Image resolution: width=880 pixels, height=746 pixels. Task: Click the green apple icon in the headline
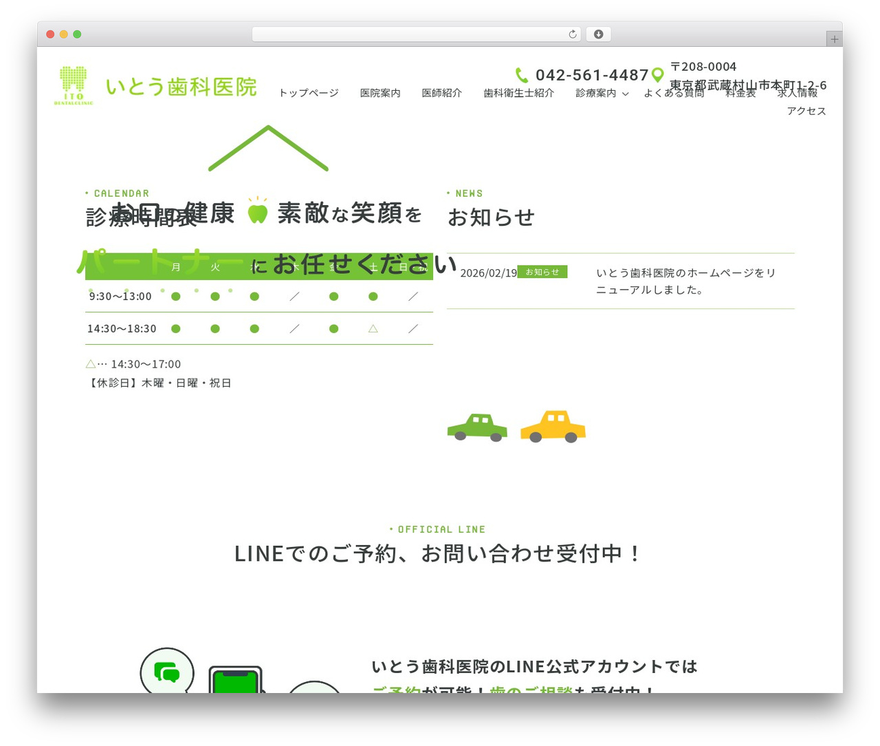(258, 211)
